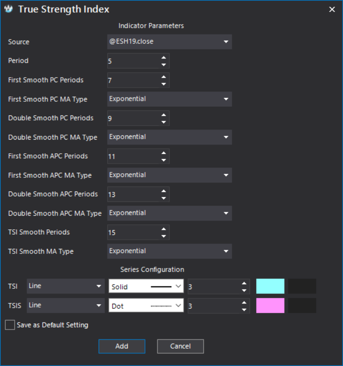This screenshot has height=366, width=343.
Task: Pick the cyan TSI color swatch
Action: (x=270, y=286)
